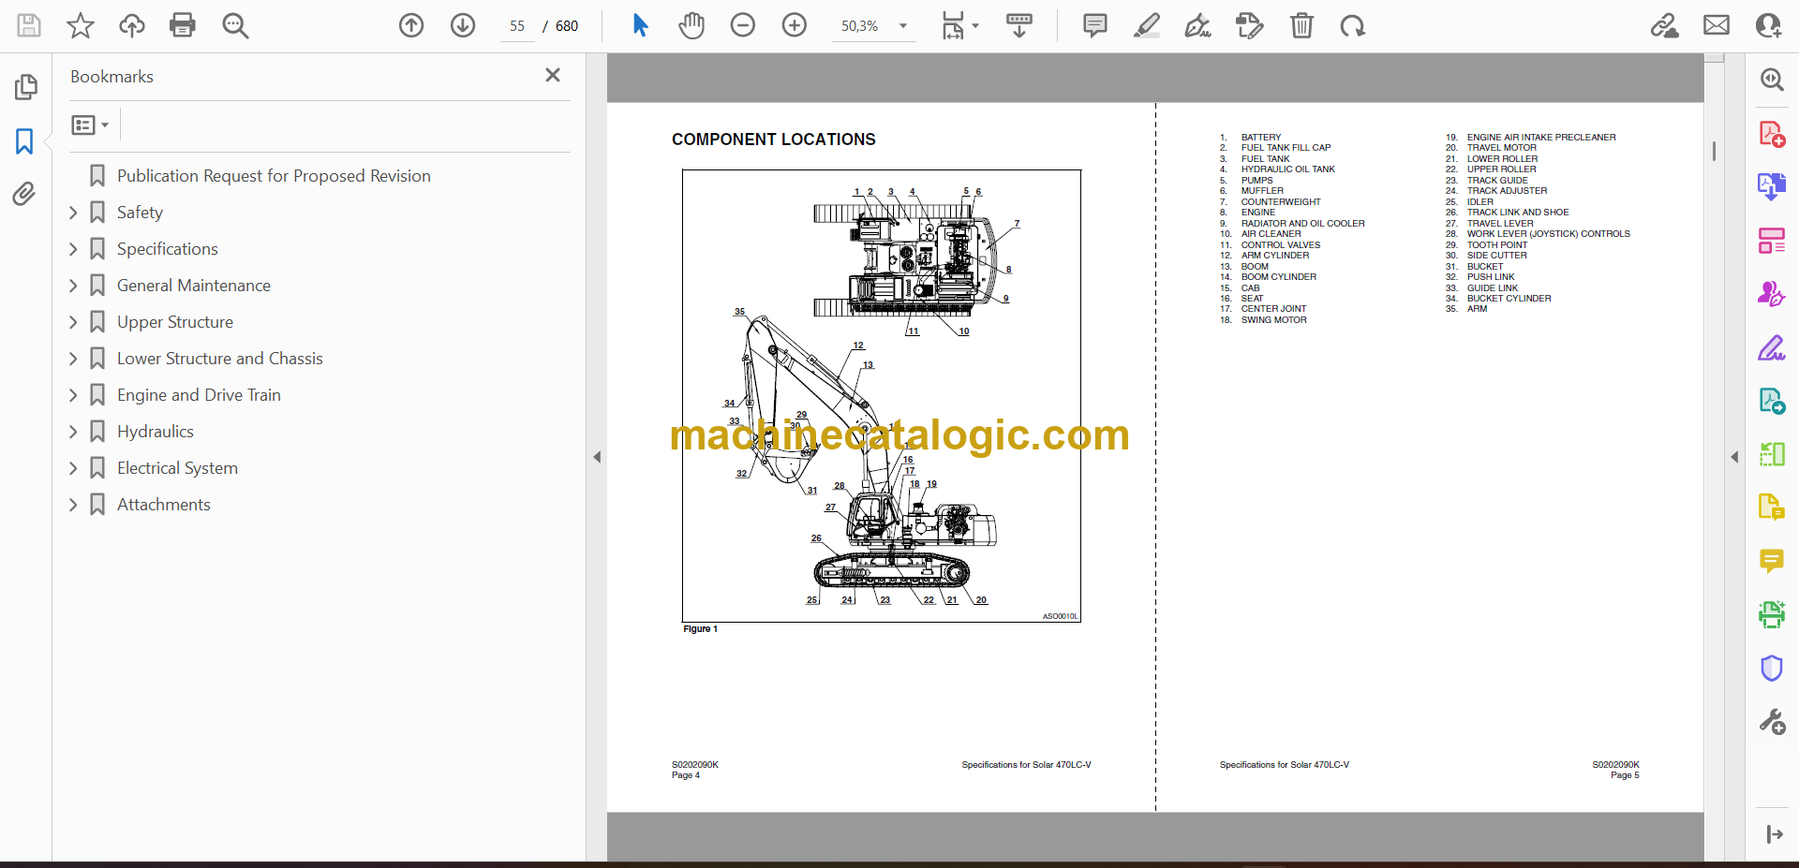
Task: Save the file with the floppy disk icon
Action: [x=29, y=25]
